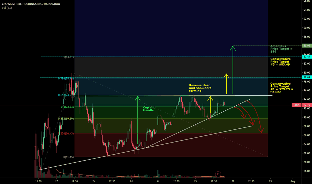Click the 82.00 value on price scale
This screenshot has height=184, width=312.
click(x=307, y=64)
